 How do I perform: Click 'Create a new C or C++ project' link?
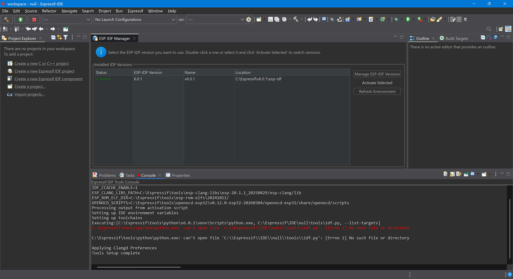(41, 63)
